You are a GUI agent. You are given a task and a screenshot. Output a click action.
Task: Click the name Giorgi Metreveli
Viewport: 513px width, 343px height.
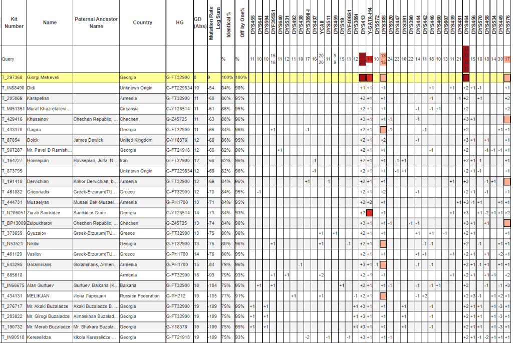44,78
